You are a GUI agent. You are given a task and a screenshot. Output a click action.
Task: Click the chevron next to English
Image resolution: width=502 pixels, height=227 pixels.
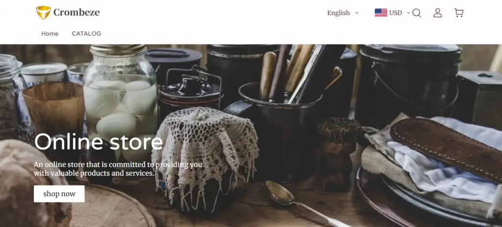[357, 13]
